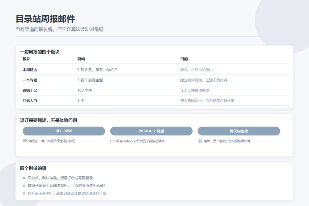Click the 2024 年 2 月起 pill badge

151,131
